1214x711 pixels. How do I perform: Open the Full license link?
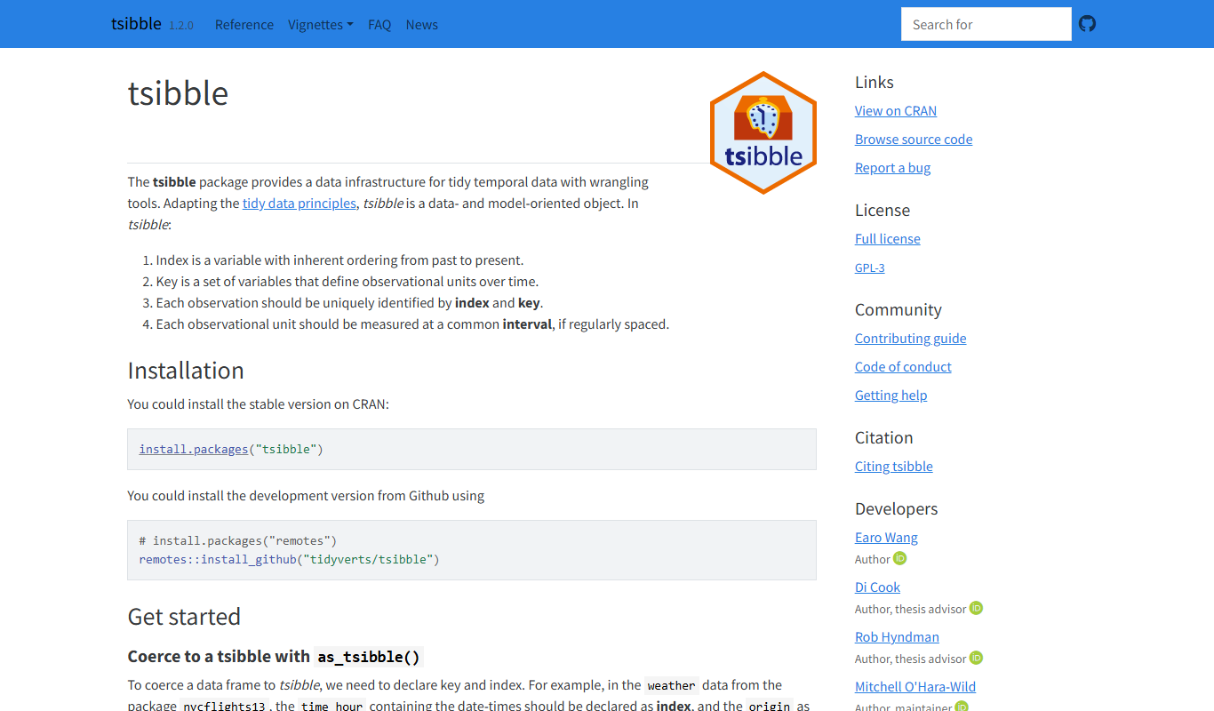tap(888, 239)
